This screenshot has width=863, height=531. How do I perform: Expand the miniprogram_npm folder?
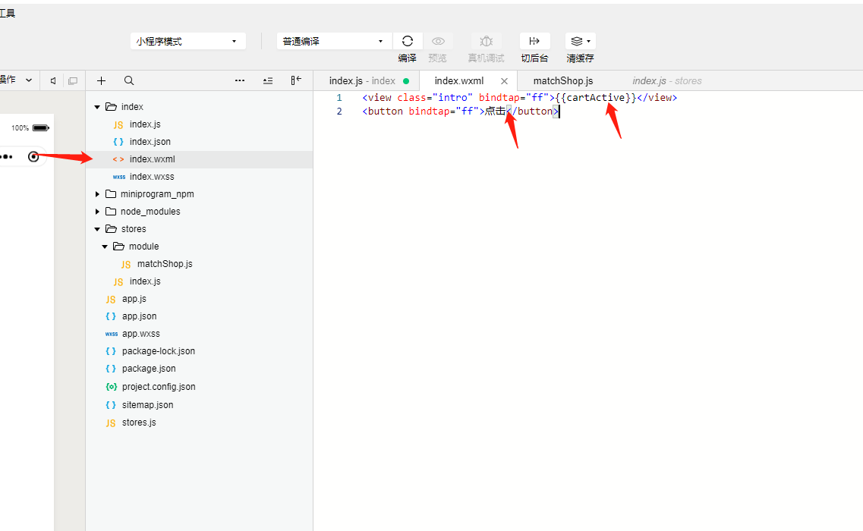[x=97, y=194]
